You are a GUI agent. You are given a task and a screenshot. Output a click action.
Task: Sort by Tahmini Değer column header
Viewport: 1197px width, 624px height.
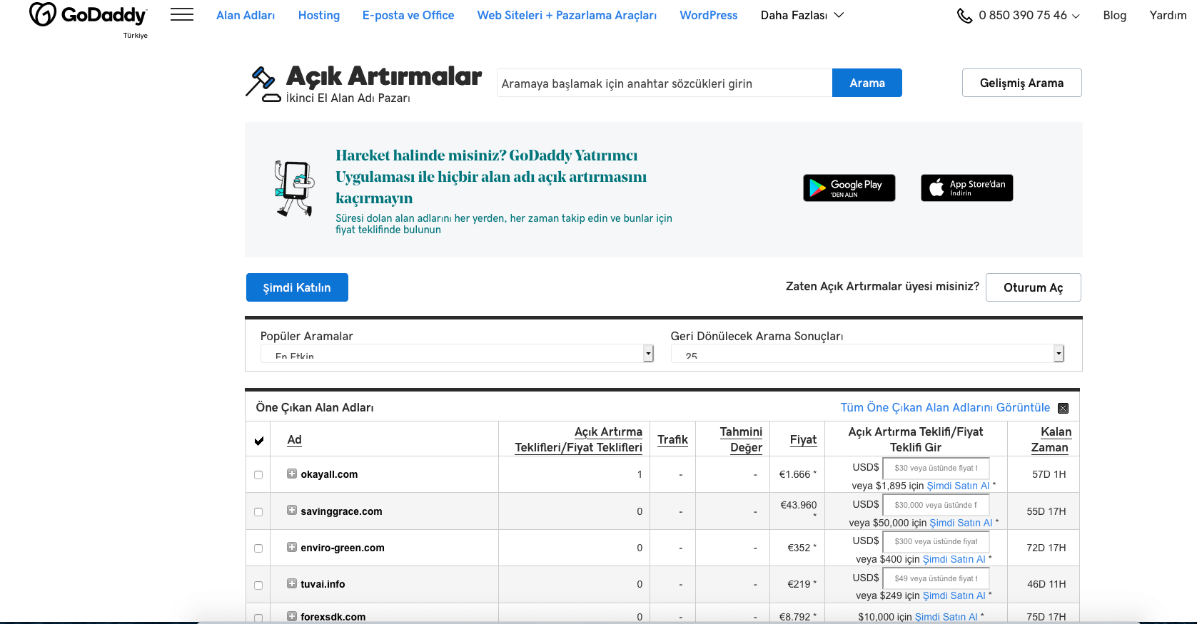coord(741,439)
